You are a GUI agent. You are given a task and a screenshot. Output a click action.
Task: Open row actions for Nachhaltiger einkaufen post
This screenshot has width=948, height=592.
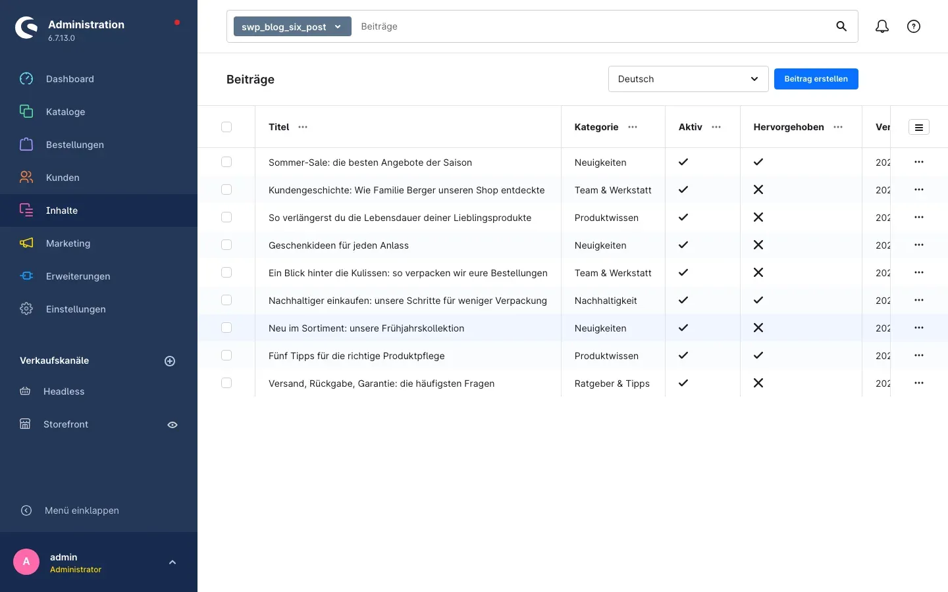(919, 300)
